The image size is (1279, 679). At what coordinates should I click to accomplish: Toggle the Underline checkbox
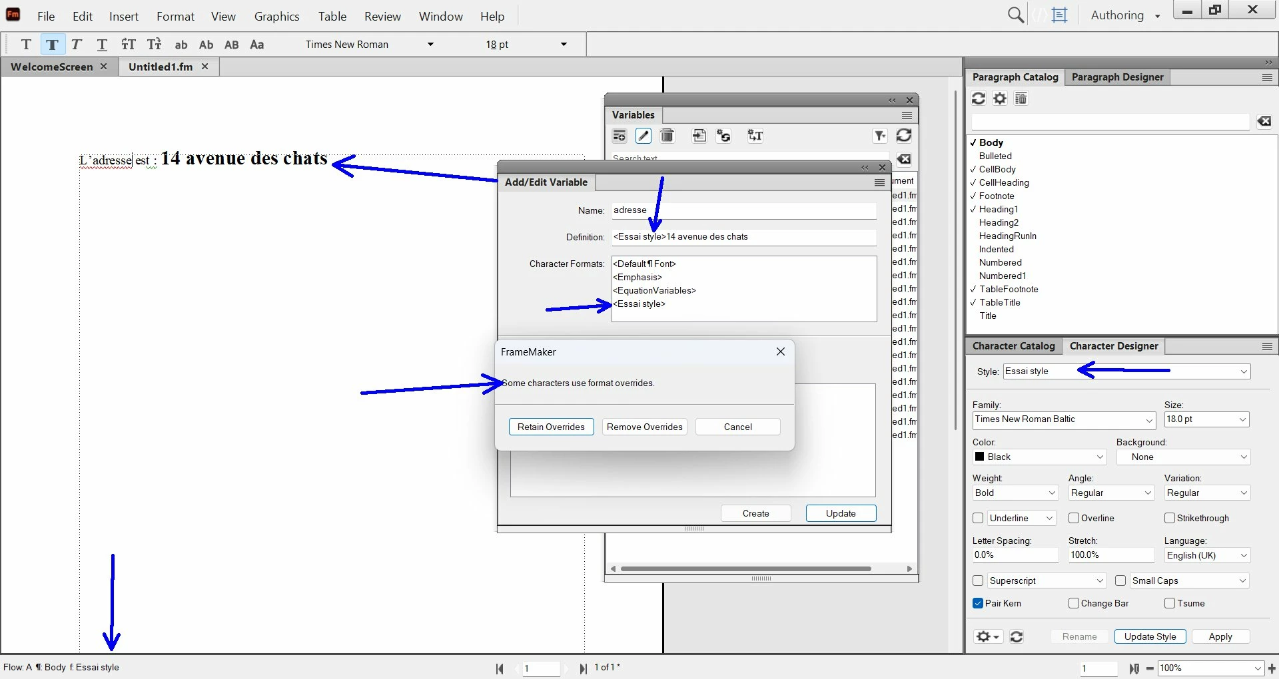978,518
